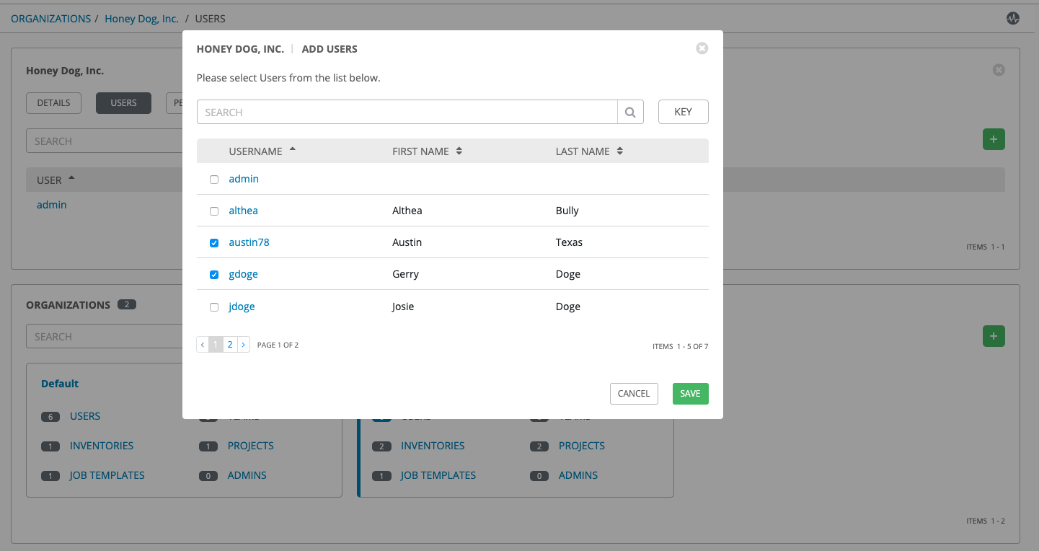Check the admin user checkbox
The height and width of the screenshot is (551, 1039).
click(x=214, y=180)
